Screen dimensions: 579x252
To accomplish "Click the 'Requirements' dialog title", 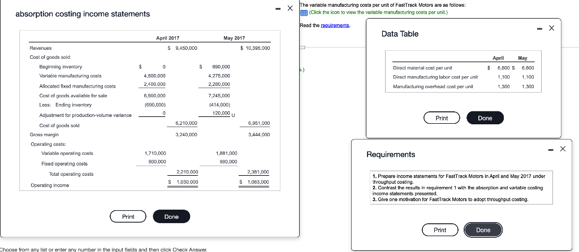I will pos(391,155).
